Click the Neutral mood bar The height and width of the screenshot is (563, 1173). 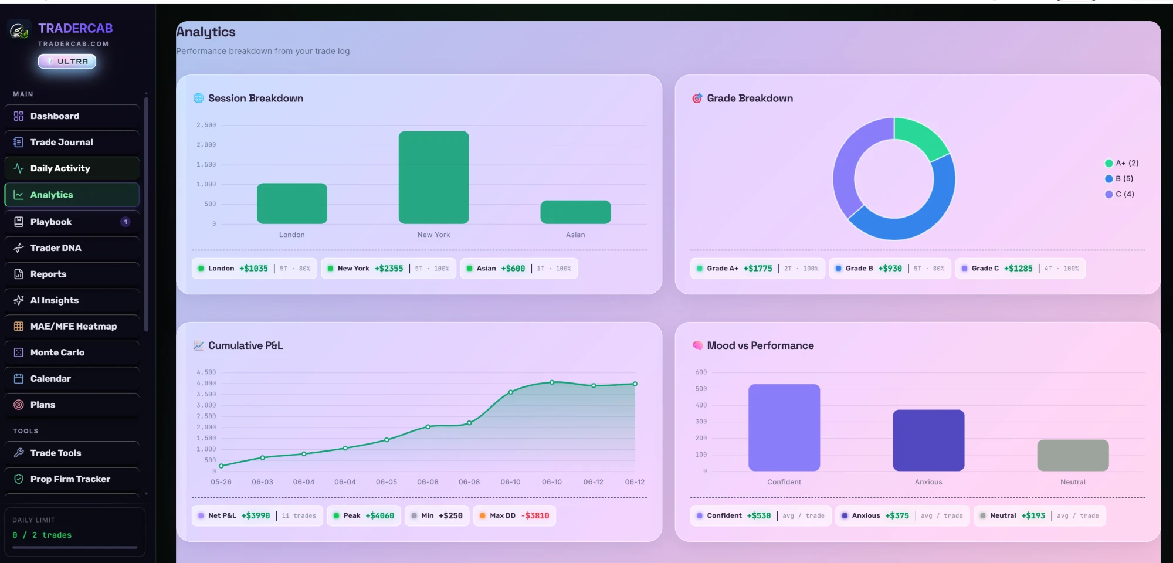[x=1073, y=455]
